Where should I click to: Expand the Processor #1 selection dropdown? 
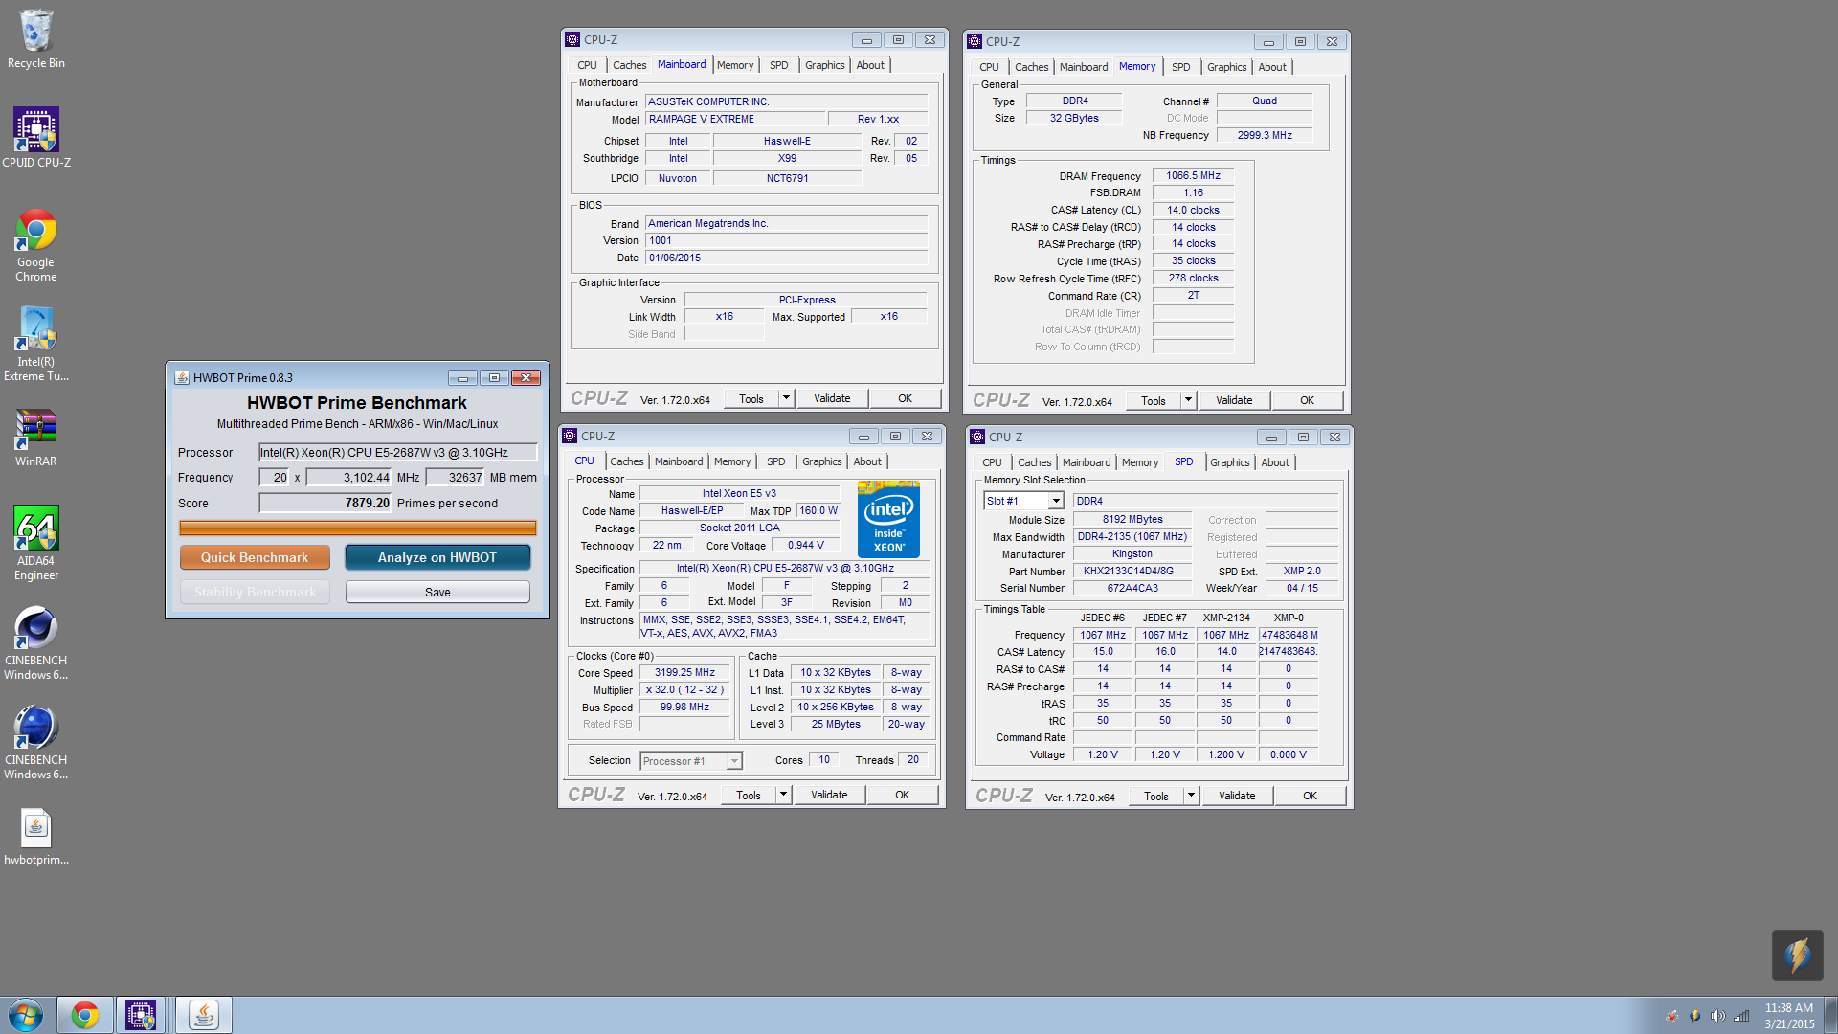pyautogui.click(x=734, y=761)
